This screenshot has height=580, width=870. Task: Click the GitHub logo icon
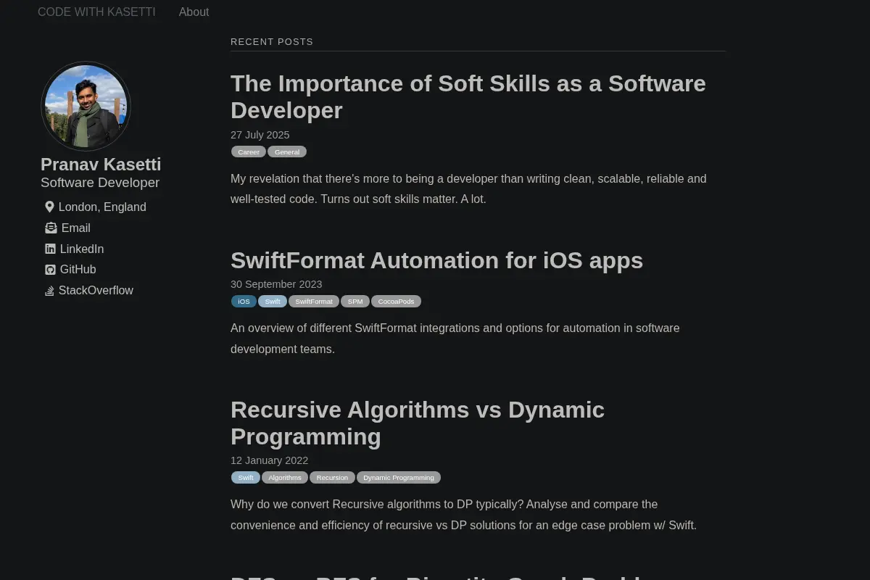coord(50,270)
